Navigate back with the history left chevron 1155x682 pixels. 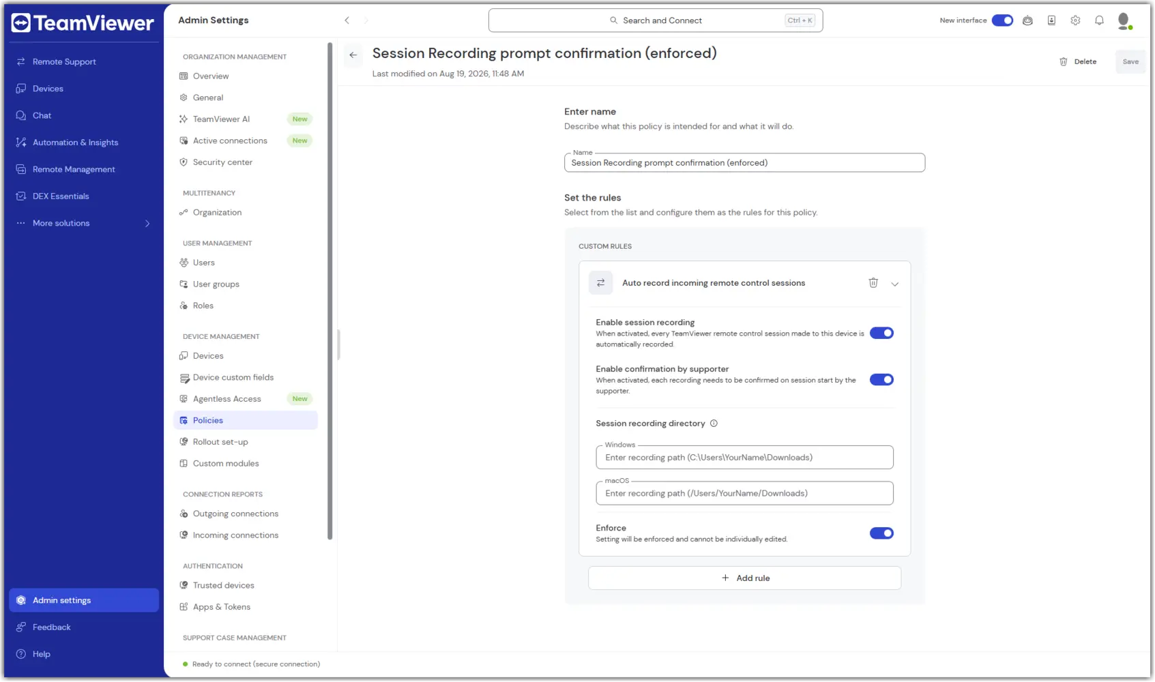click(347, 20)
